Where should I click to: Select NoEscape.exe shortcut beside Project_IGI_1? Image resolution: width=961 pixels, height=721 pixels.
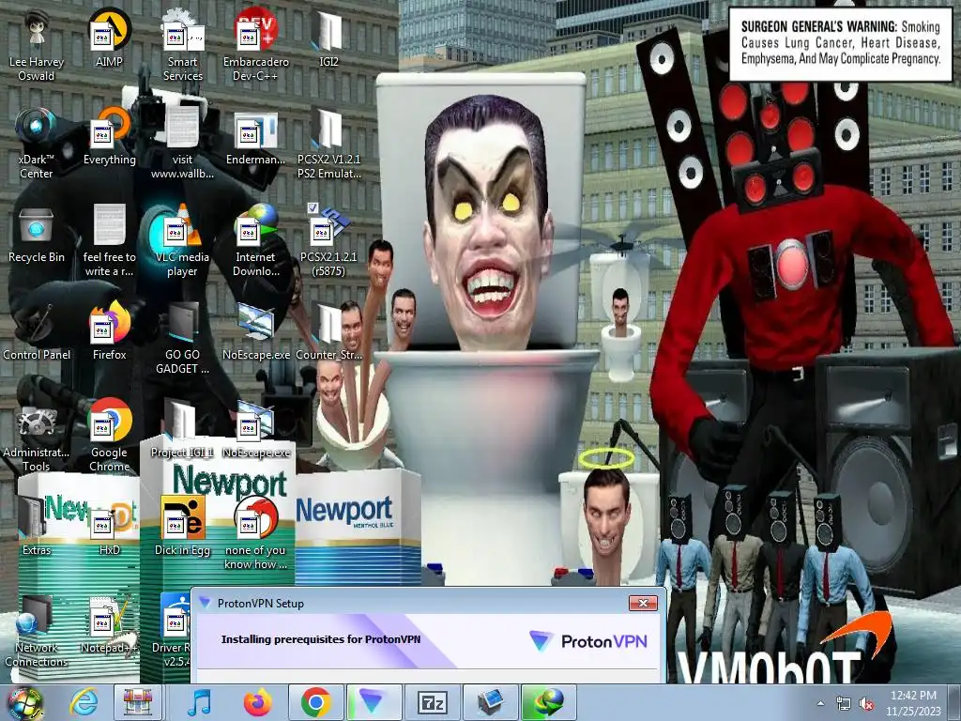[x=255, y=428]
